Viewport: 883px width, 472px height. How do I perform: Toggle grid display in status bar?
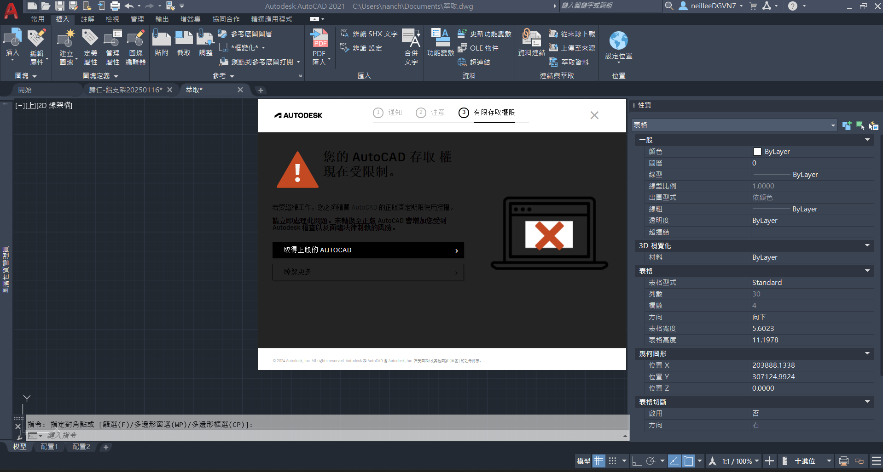click(598, 461)
